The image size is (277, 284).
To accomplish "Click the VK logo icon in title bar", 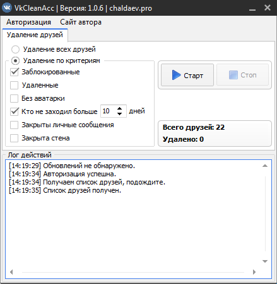I will 7,8.
